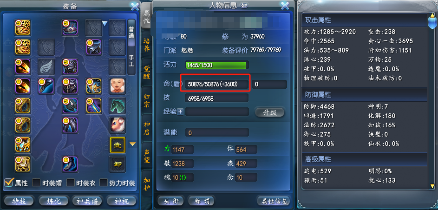Click the baby face equipment icon
This screenshot has height=210, width=438.
point(118,86)
